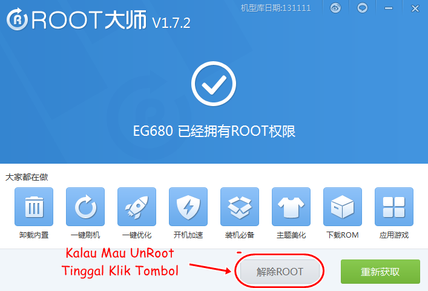Open the 开机加速 shield lightning icon
This screenshot has height=291, width=428.
pyautogui.click(x=188, y=207)
